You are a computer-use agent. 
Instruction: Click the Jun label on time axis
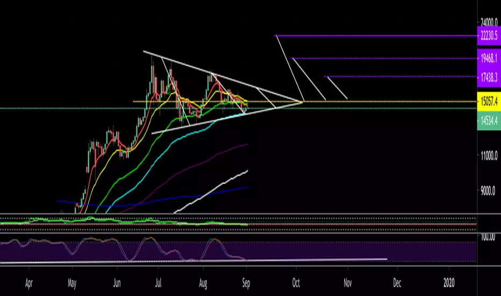tap(117, 283)
